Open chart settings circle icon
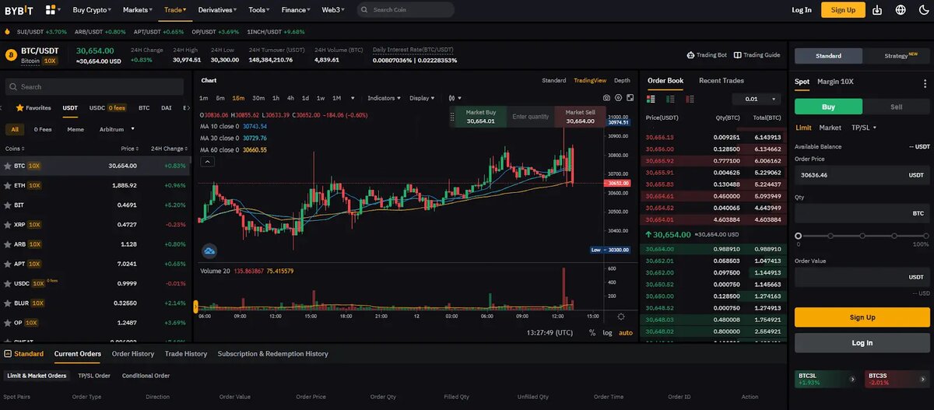 coord(618,98)
